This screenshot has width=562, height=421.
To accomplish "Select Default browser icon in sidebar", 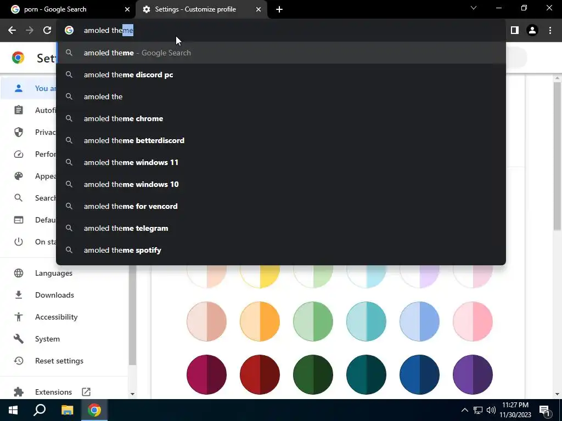I will [18, 220].
